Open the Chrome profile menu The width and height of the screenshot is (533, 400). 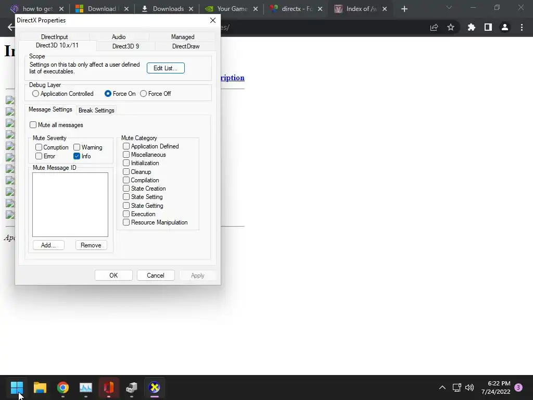505,27
